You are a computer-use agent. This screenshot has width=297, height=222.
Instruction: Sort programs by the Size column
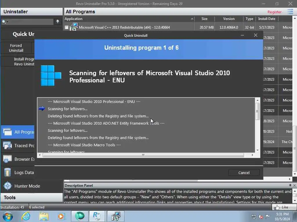pyautogui.click(x=204, y=19)
